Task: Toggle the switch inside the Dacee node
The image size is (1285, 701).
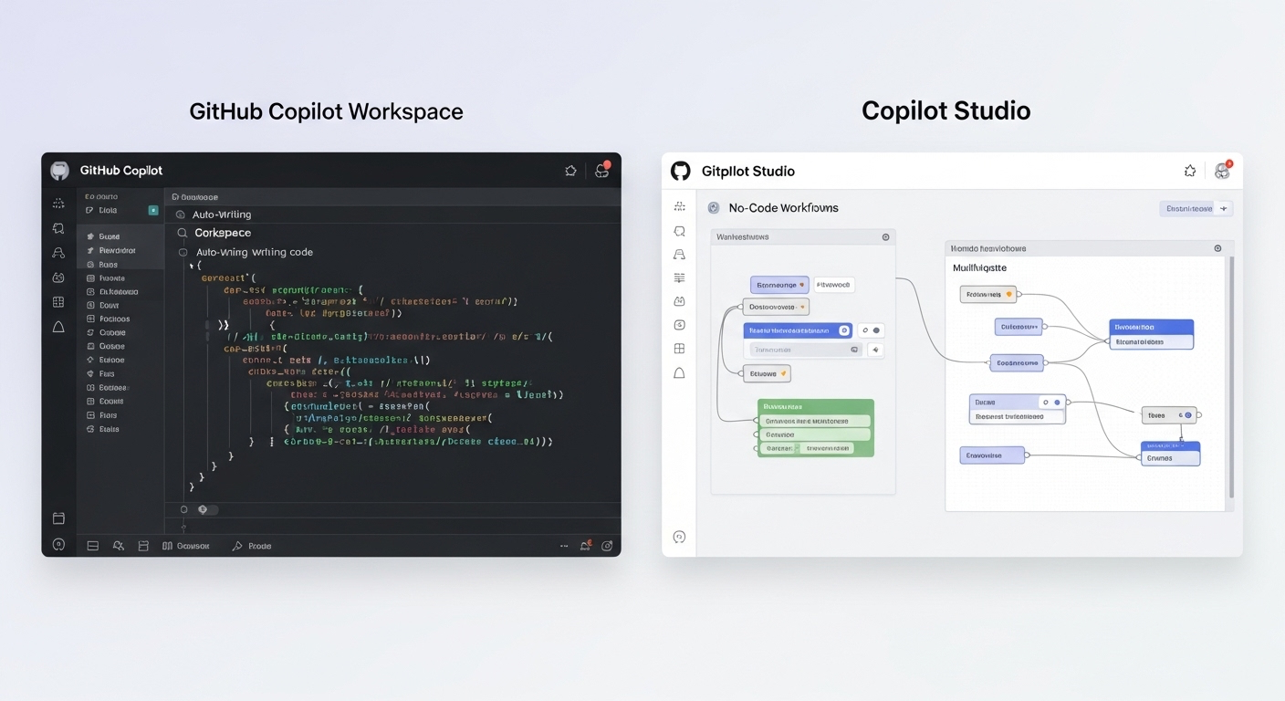Action: [1051, 402]
